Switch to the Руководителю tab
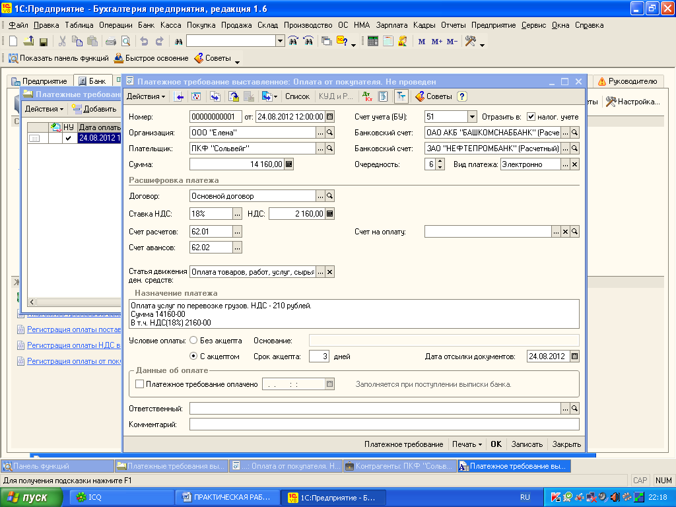 point(627,81)
